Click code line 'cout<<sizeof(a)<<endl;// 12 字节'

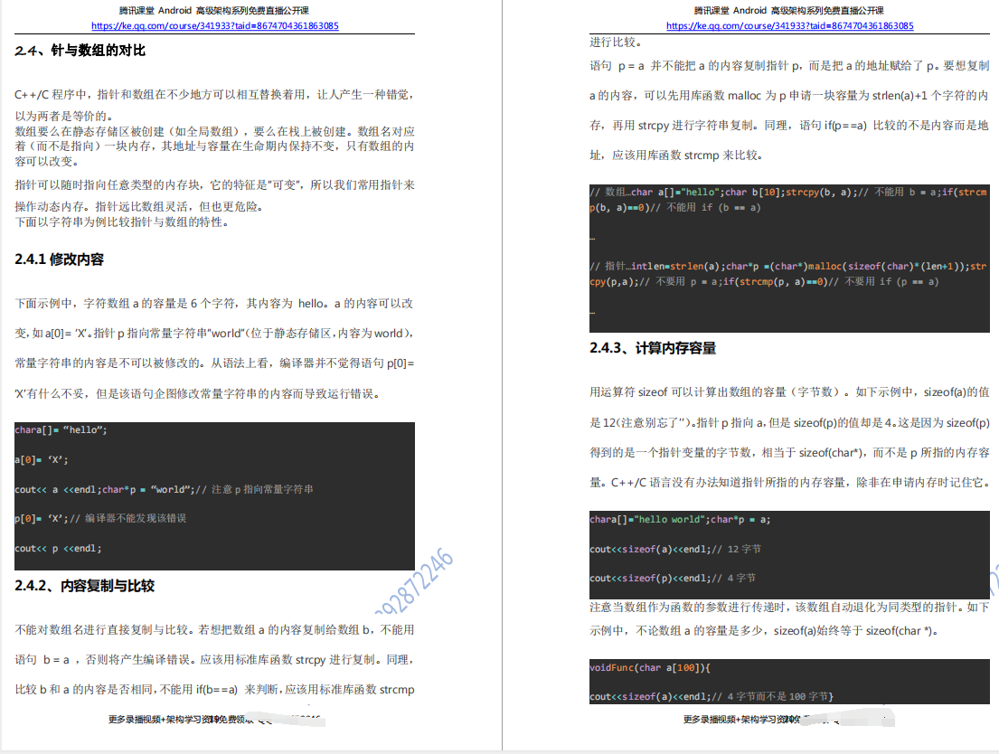click(x=675, y=549)
